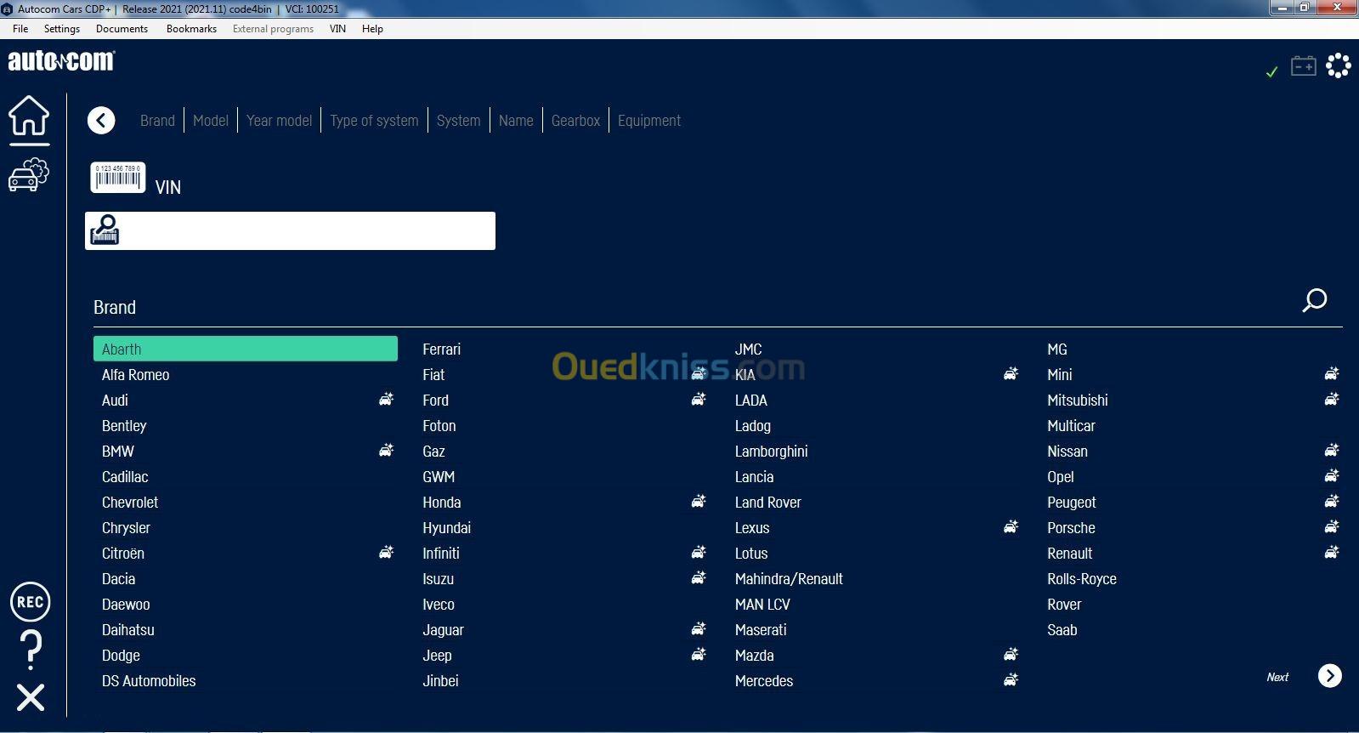Click the VIN barcode icon

click(118, 178)
